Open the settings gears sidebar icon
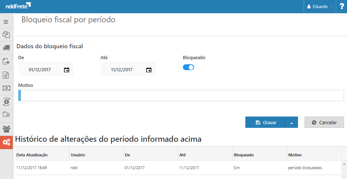 pyautogui.click(x=6, y=142)
